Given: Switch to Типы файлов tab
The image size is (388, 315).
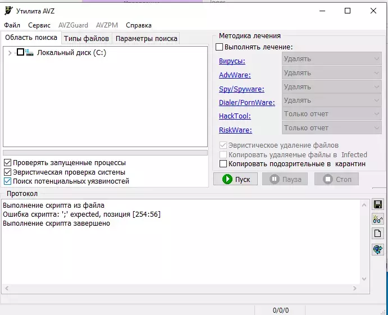Looking at the screenshot, I should 86,39.
